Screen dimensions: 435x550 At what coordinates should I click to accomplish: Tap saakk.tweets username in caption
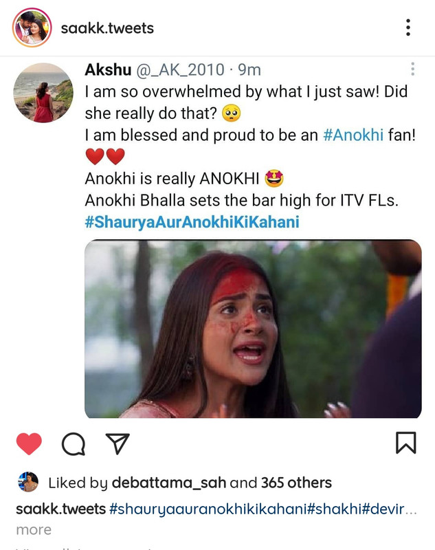[61, 509]
